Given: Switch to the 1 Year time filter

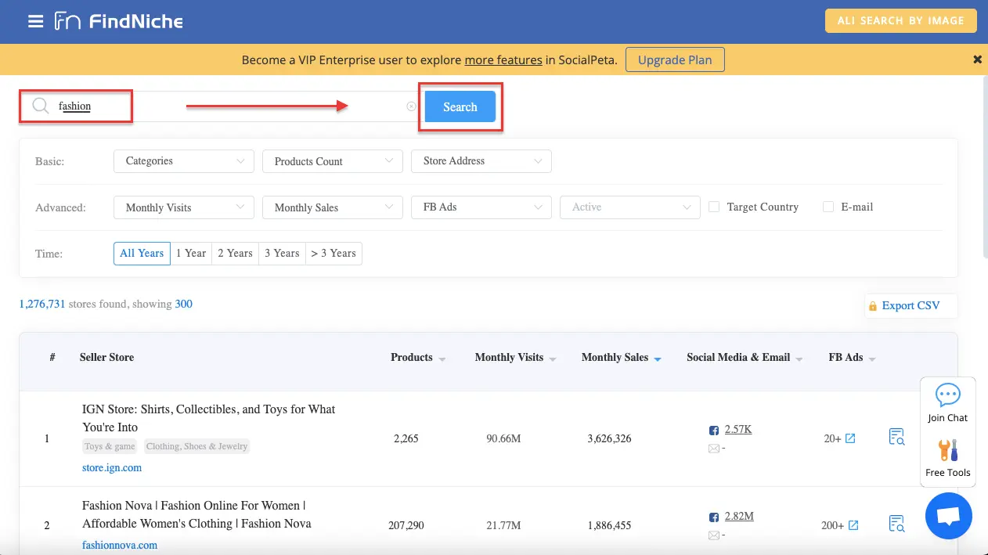Looking at the screenshot, I should (x=191, y=253).
